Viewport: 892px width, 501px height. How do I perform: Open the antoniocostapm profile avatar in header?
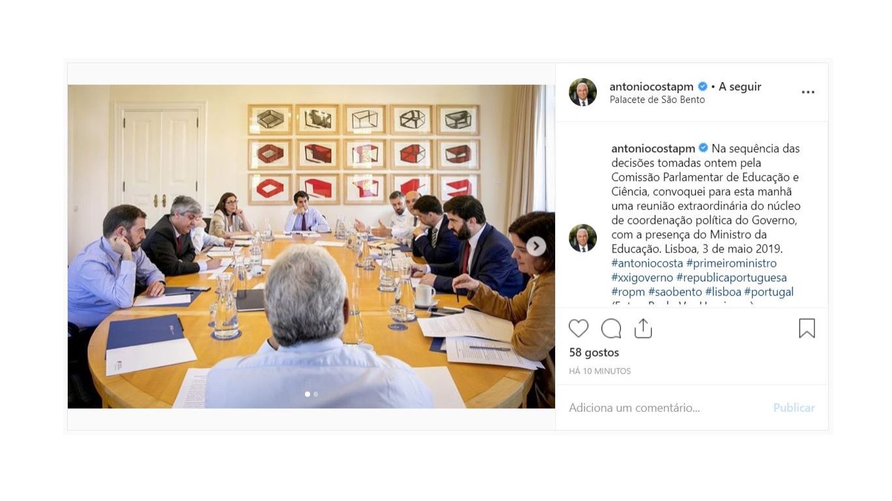pyautogui.click(x=583, y=92)
